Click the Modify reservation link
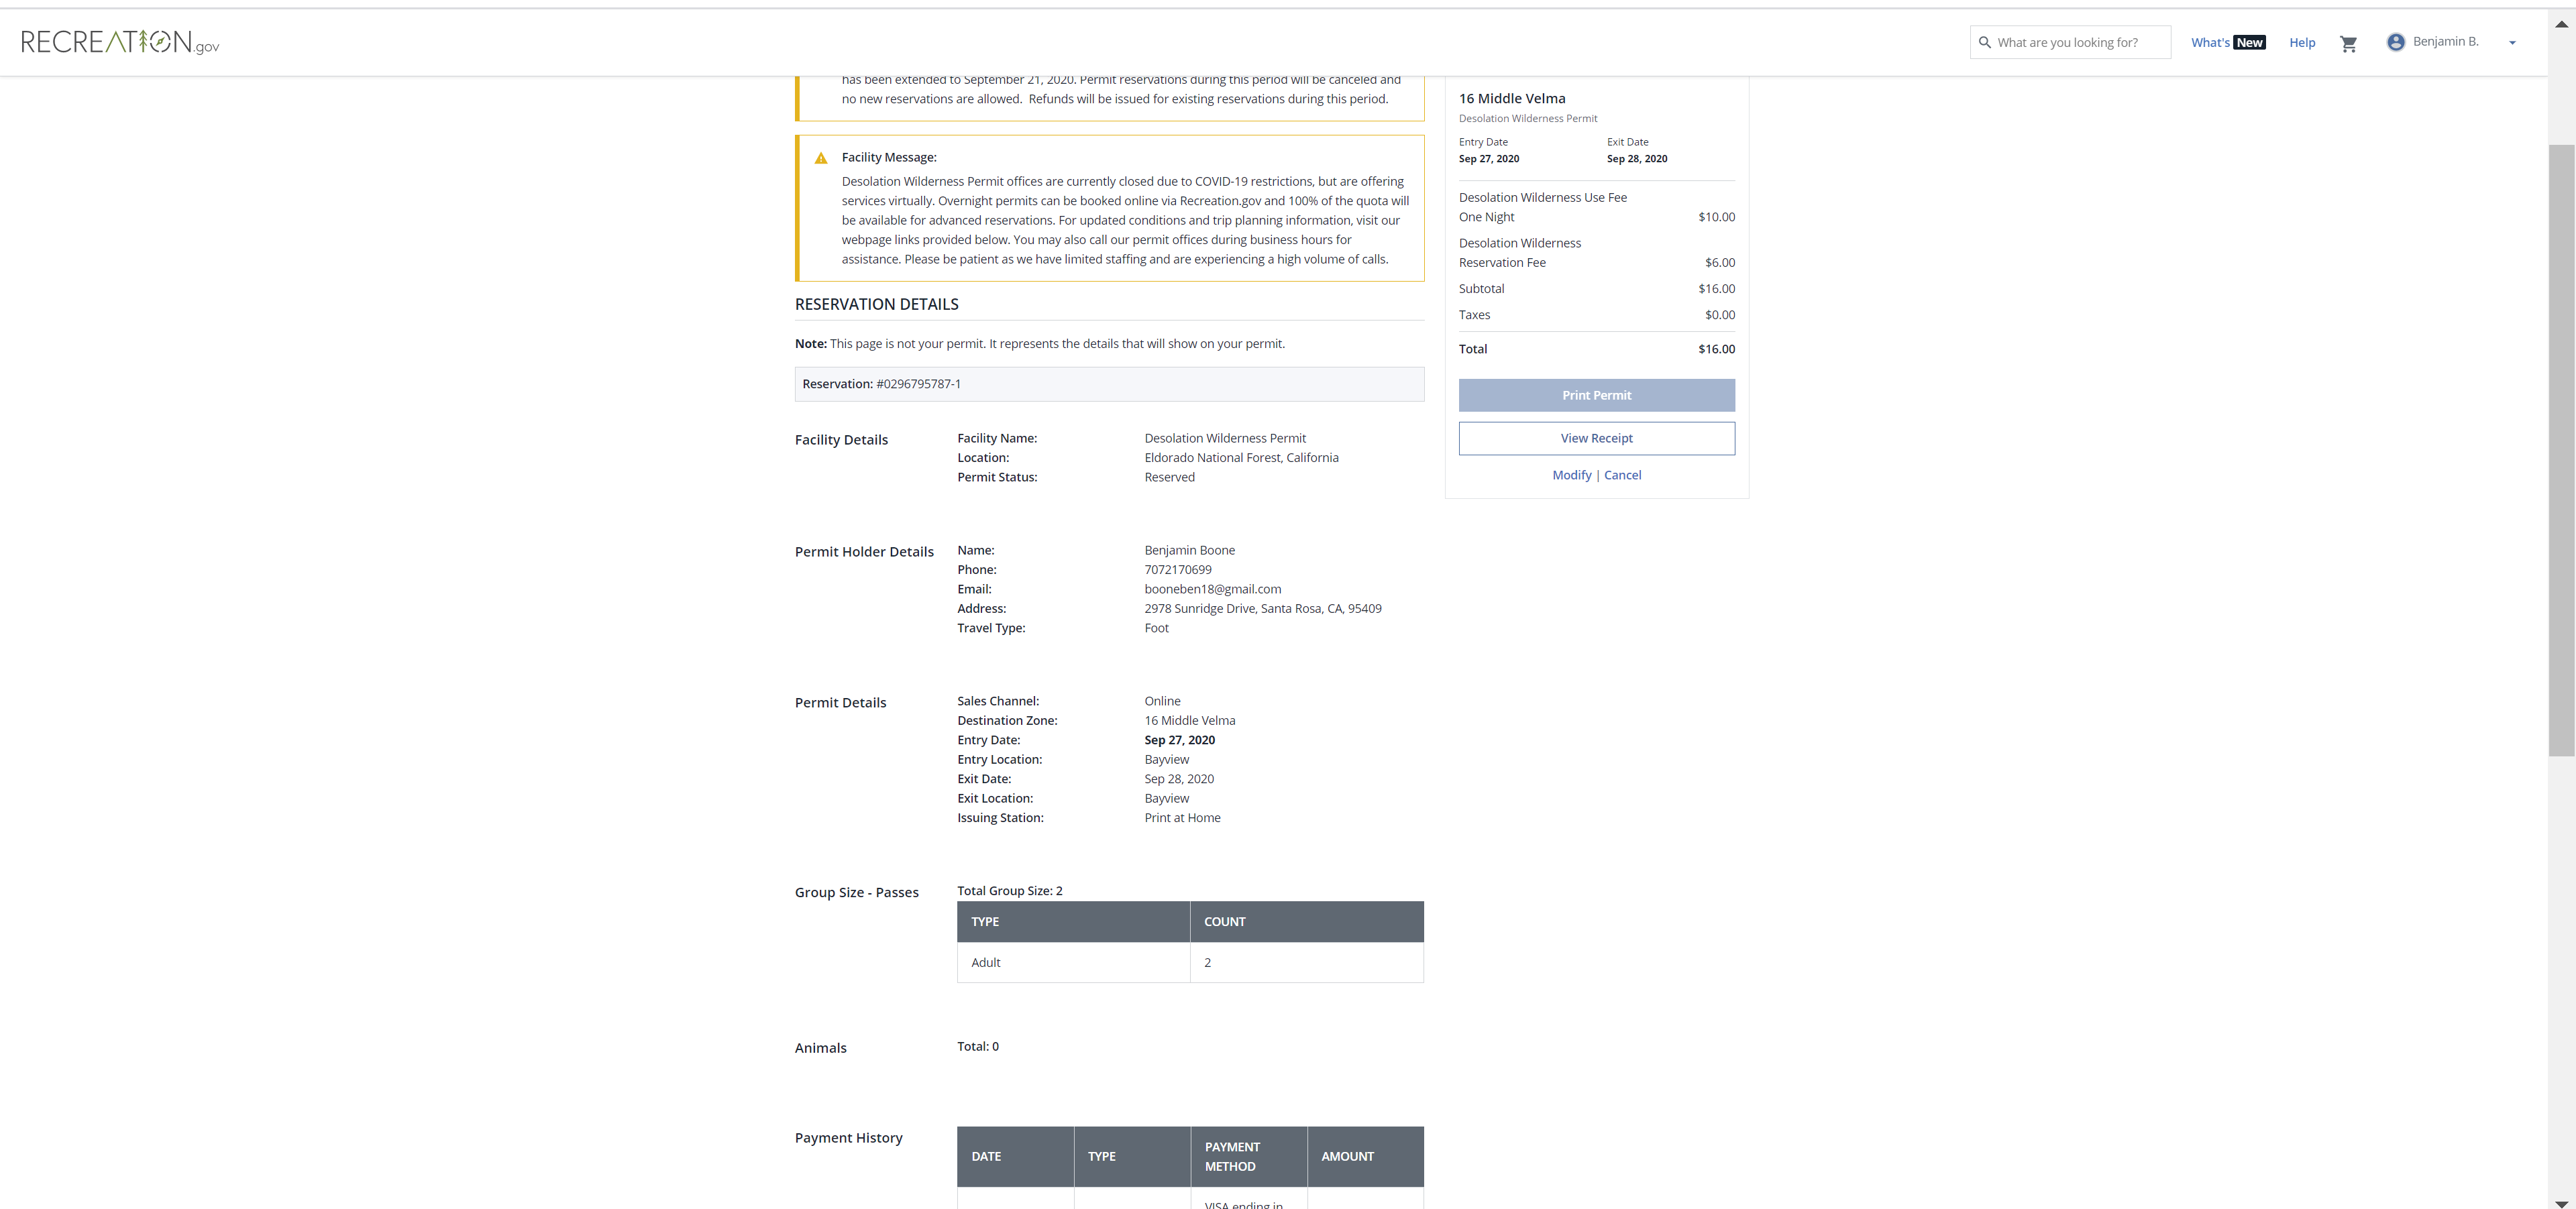This screenshot has height=1209, width=2576. tap(1571, 475)
